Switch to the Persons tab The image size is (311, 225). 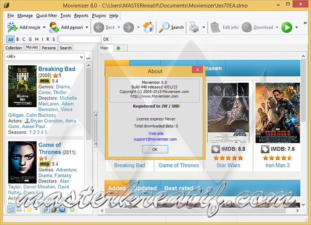49,48
